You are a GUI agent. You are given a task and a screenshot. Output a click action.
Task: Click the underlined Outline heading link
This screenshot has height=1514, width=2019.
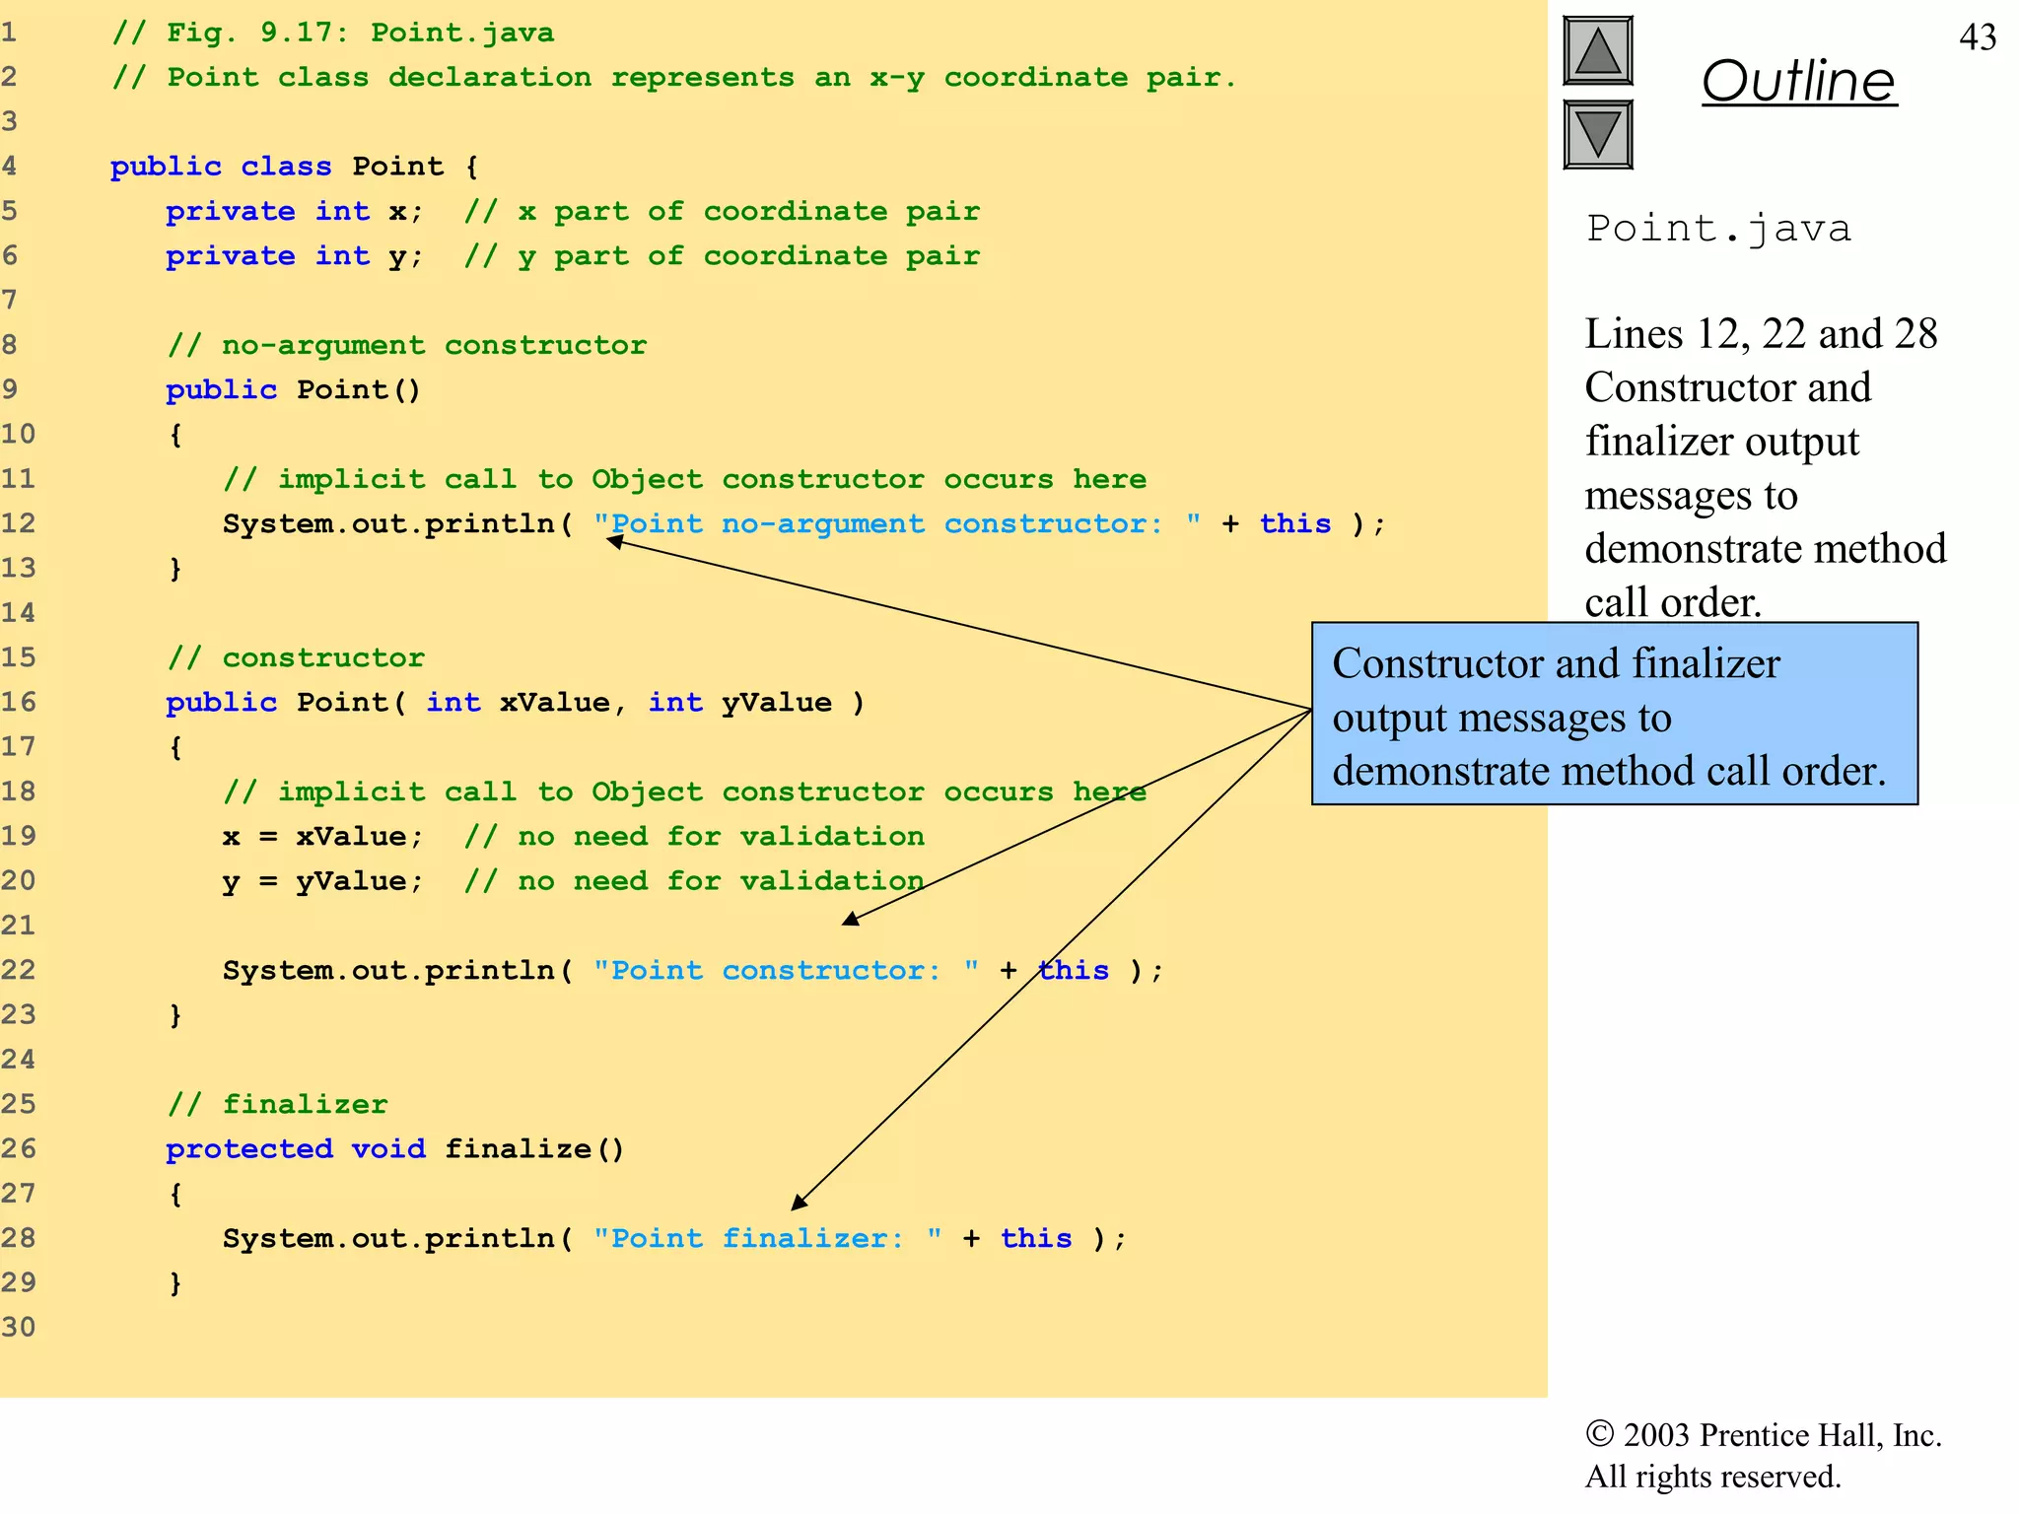pyautogui.click(x=1798, y=81)
